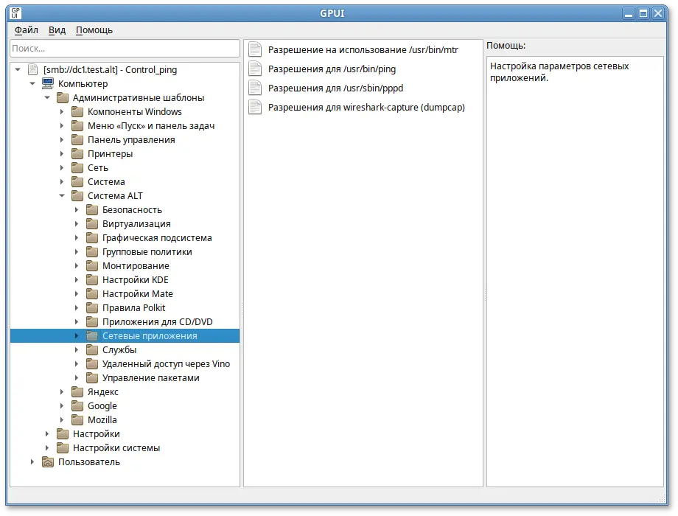This screenshot has width=678, height=516.
Task: Select Правила Polkit in the tree
Action: pyautogui.click(x=133, y=308)
